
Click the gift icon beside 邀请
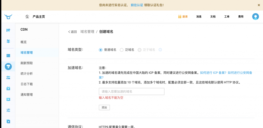click(x=180, y=17)
